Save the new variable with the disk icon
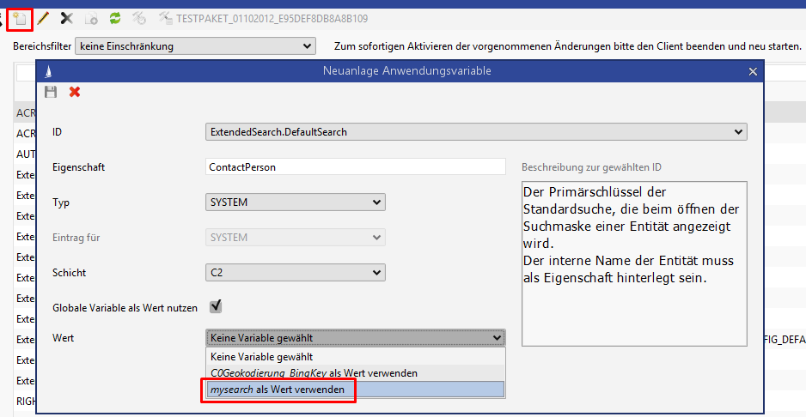 pyautogui.click(x=51, y=92)
